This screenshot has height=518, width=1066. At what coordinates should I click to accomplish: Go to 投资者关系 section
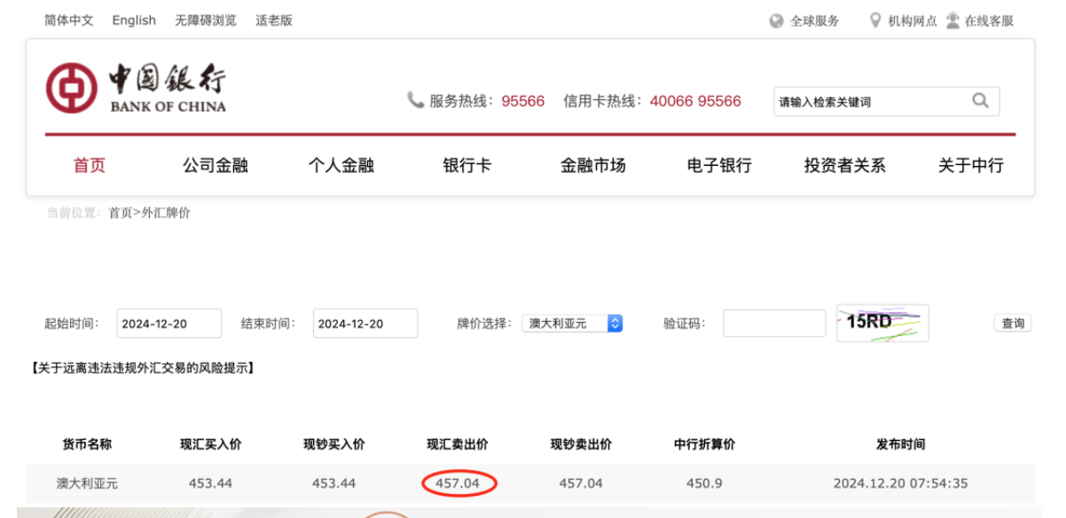844,165
